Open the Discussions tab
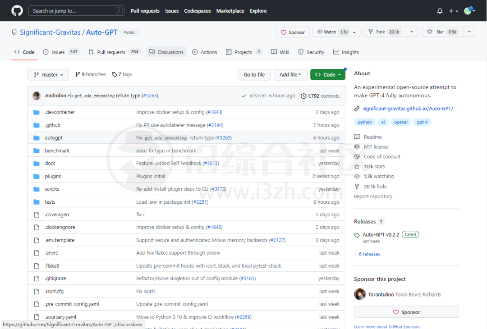This screenshot has width=487, height=329. pos(166,52)
